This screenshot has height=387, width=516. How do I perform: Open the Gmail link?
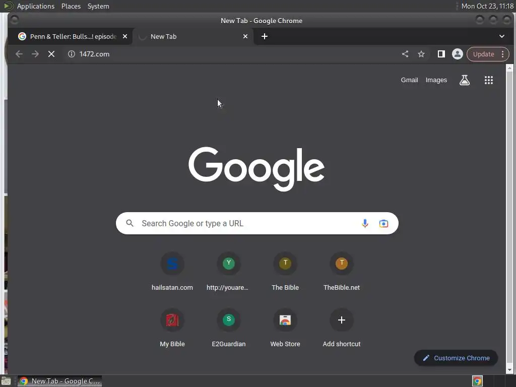409,80
